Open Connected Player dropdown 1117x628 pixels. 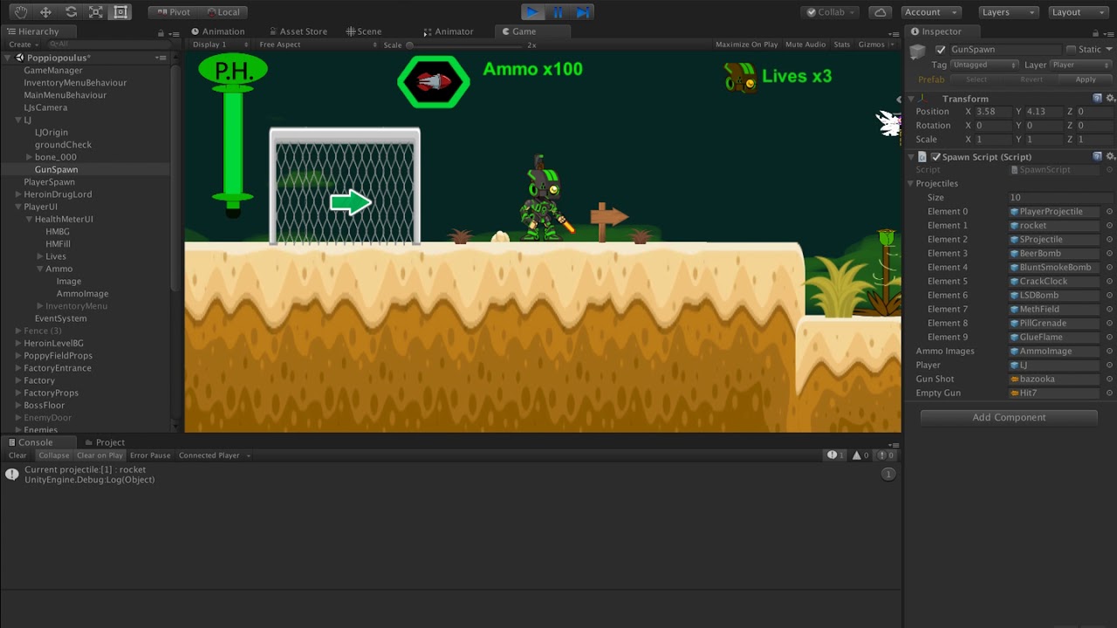214,455
